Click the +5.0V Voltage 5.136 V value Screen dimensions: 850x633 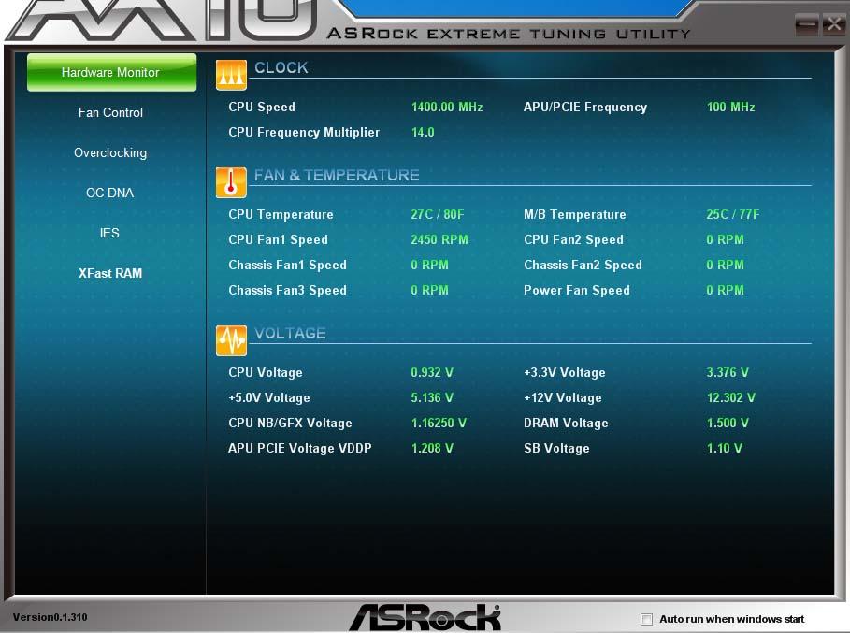click(x=432, y=397)
